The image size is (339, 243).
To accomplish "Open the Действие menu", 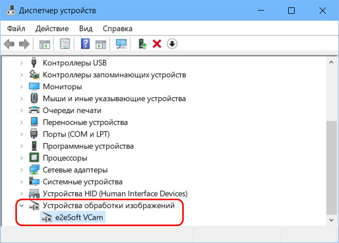I will pyautogui.click(x=52, y=29).
